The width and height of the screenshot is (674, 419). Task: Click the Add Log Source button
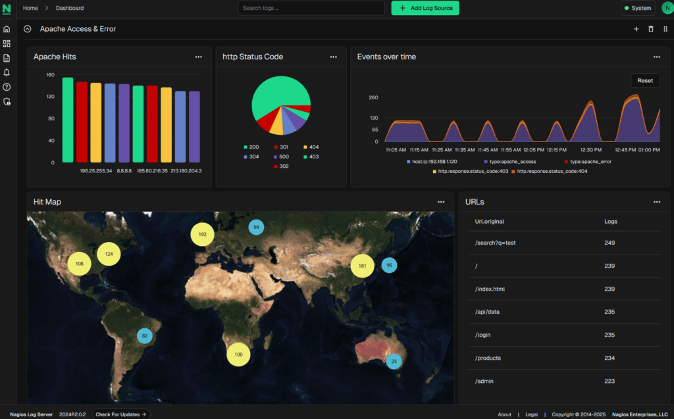425,8
